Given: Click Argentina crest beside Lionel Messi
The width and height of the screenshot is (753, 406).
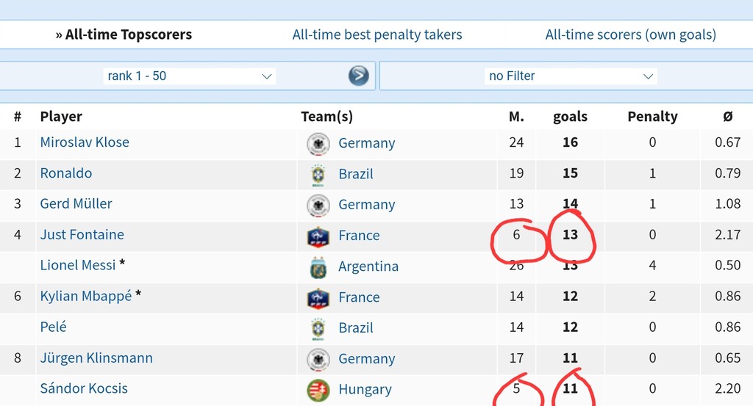Looking at the screenshot, I should pos(318,267).
